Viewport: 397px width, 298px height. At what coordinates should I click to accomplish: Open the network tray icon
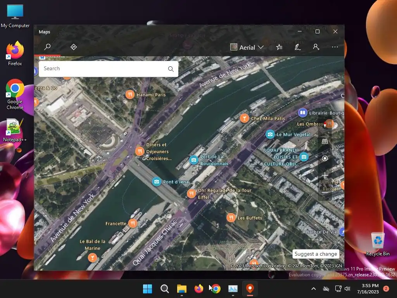click(x=338, y=289)
